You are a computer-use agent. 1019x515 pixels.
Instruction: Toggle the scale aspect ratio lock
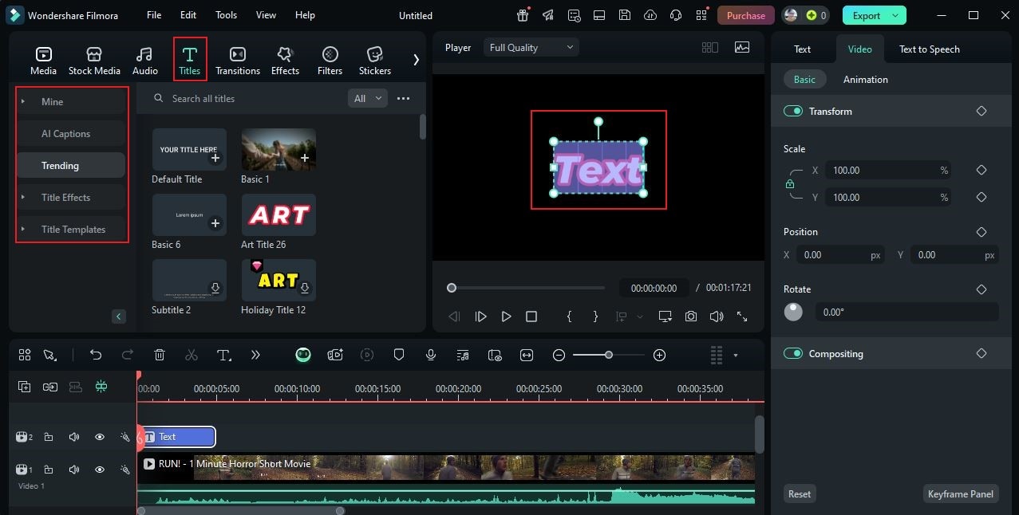click(x=790, y=184)
